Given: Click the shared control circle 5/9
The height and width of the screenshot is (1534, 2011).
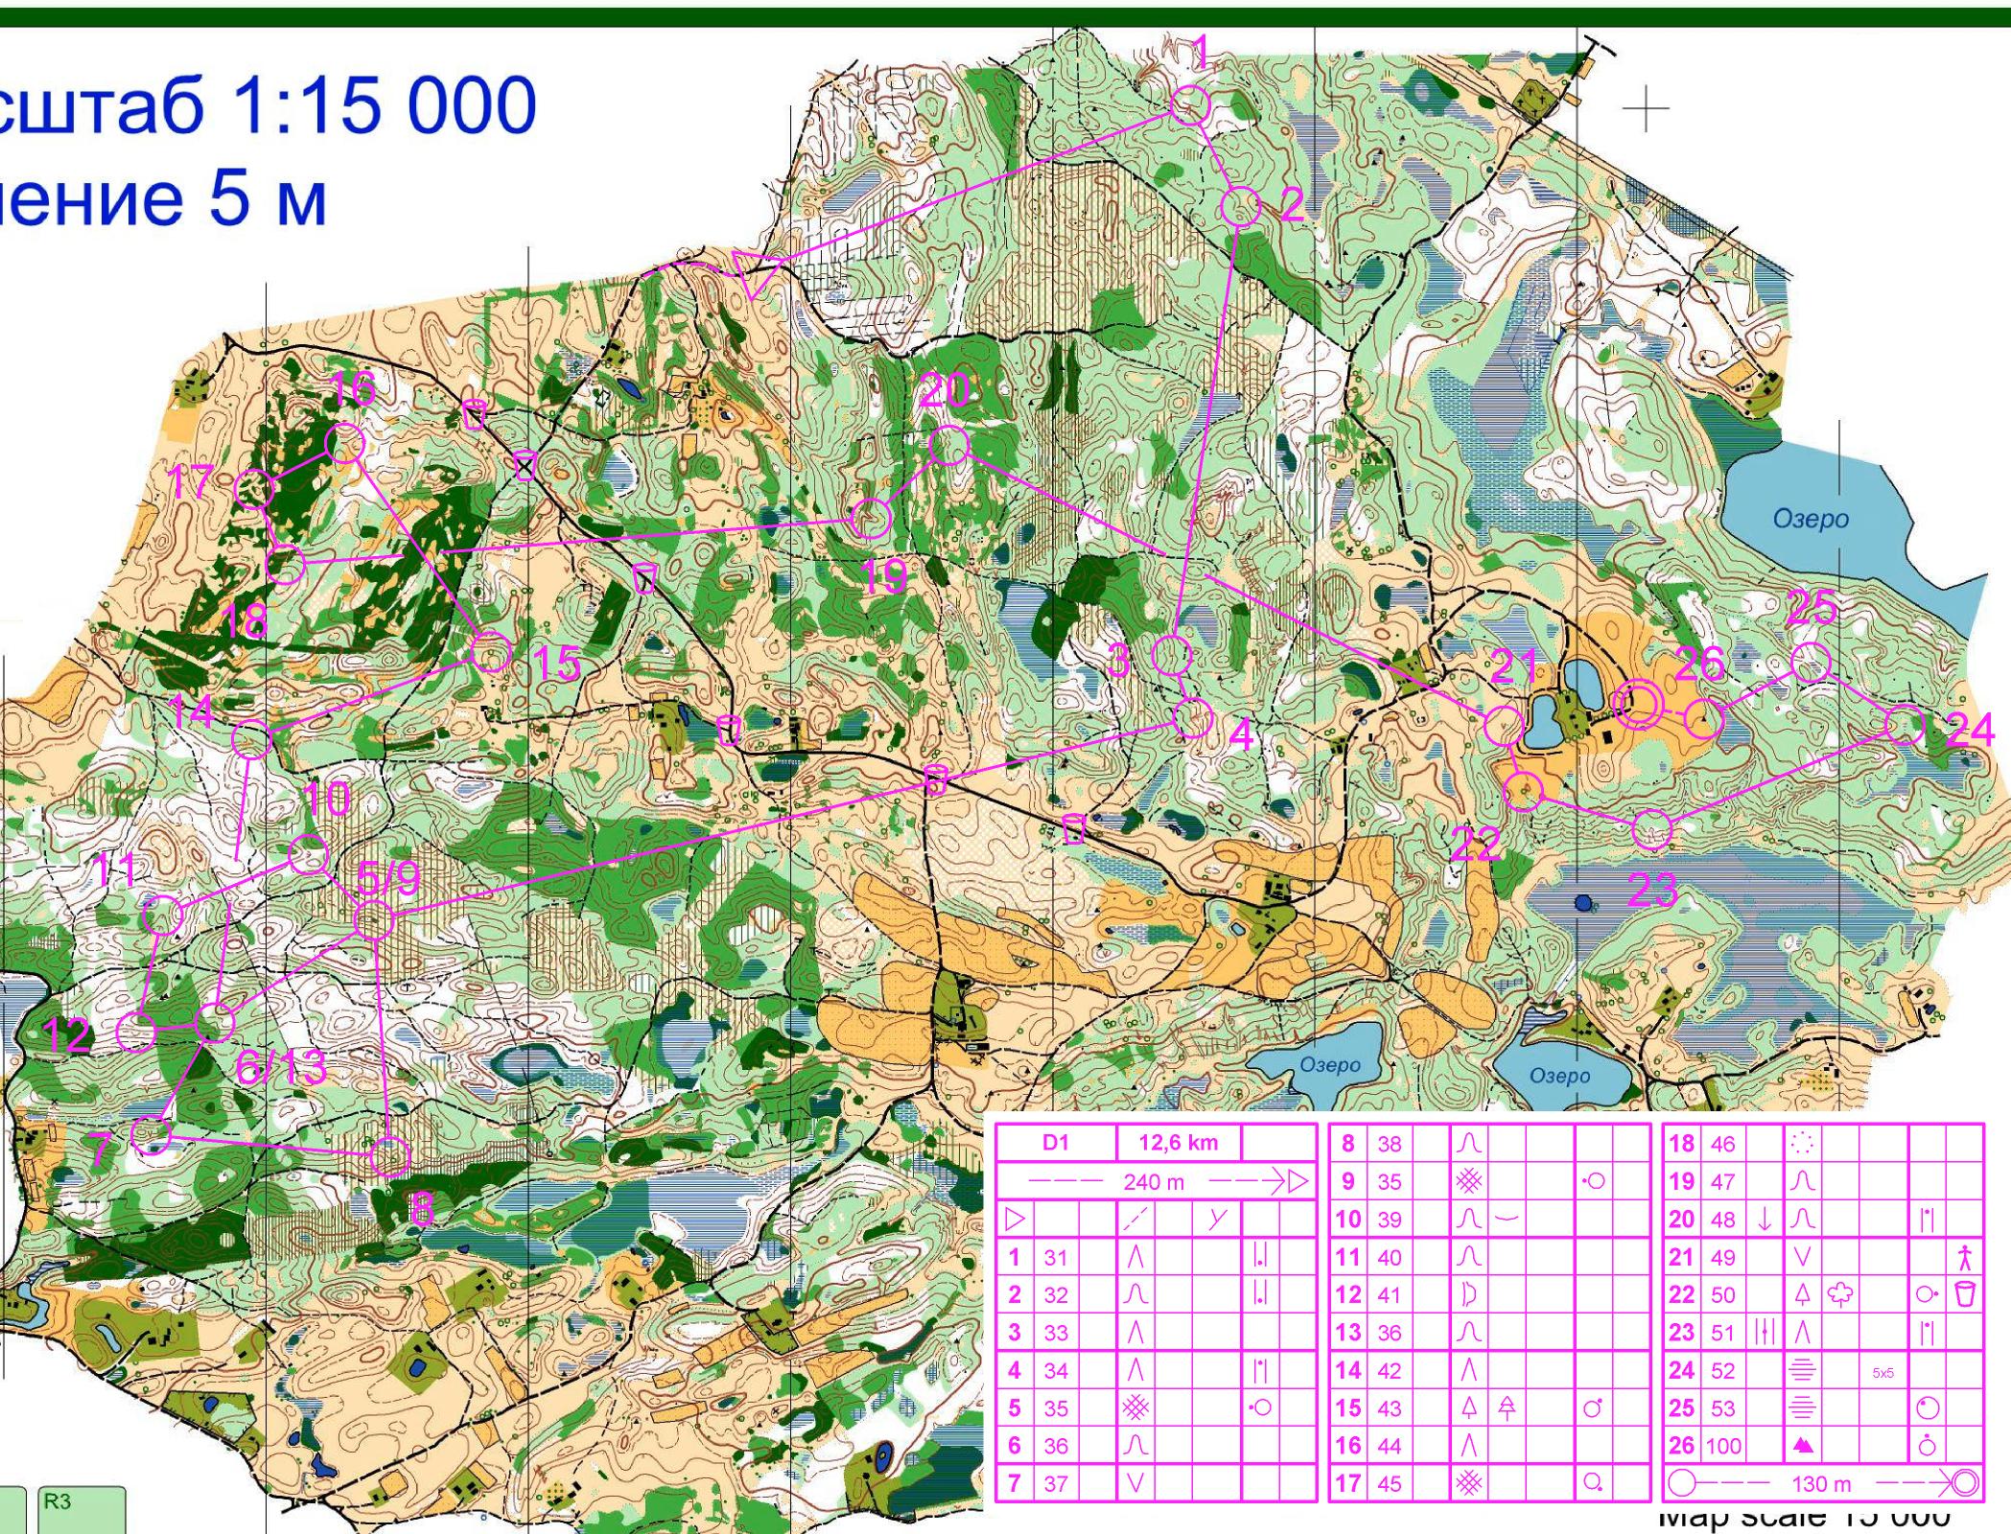Looking at the screenshot, I should pyautogui.click(x=374, y=920).
